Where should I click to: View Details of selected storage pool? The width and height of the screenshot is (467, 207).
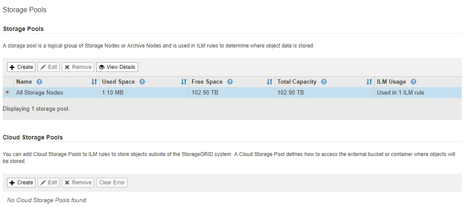117,67
